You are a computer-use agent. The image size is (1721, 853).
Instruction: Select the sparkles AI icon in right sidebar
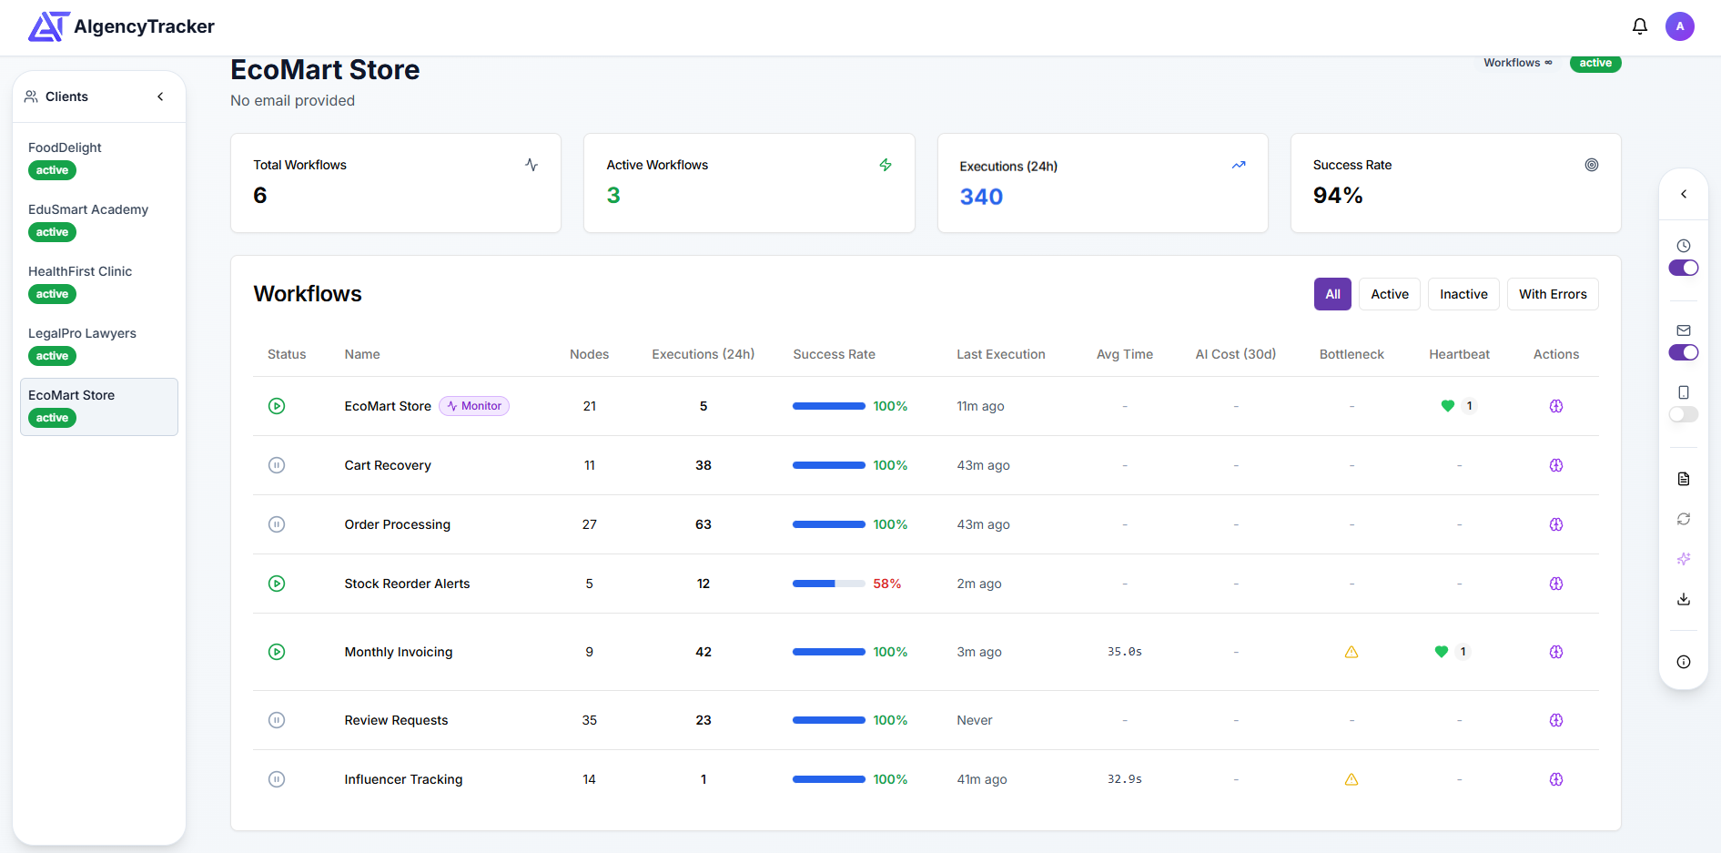coord(1683,558)
